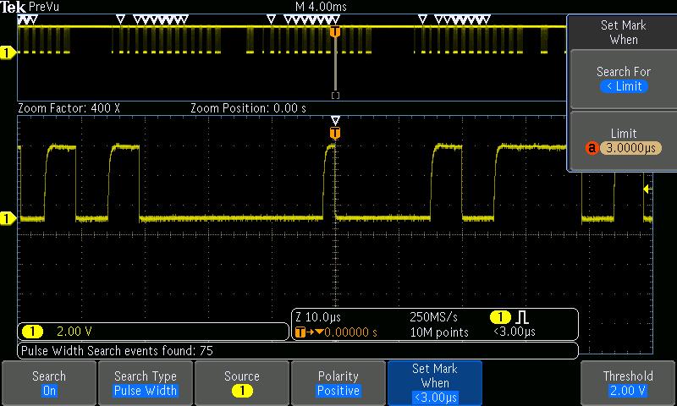Viewport: 677px width, 406px height.
Task: Click the pulse width trigger type icon
Action: [x=522, y=317]
